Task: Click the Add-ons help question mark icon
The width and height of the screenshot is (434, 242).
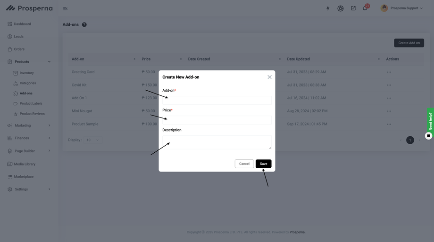Action: coord(84,24)
